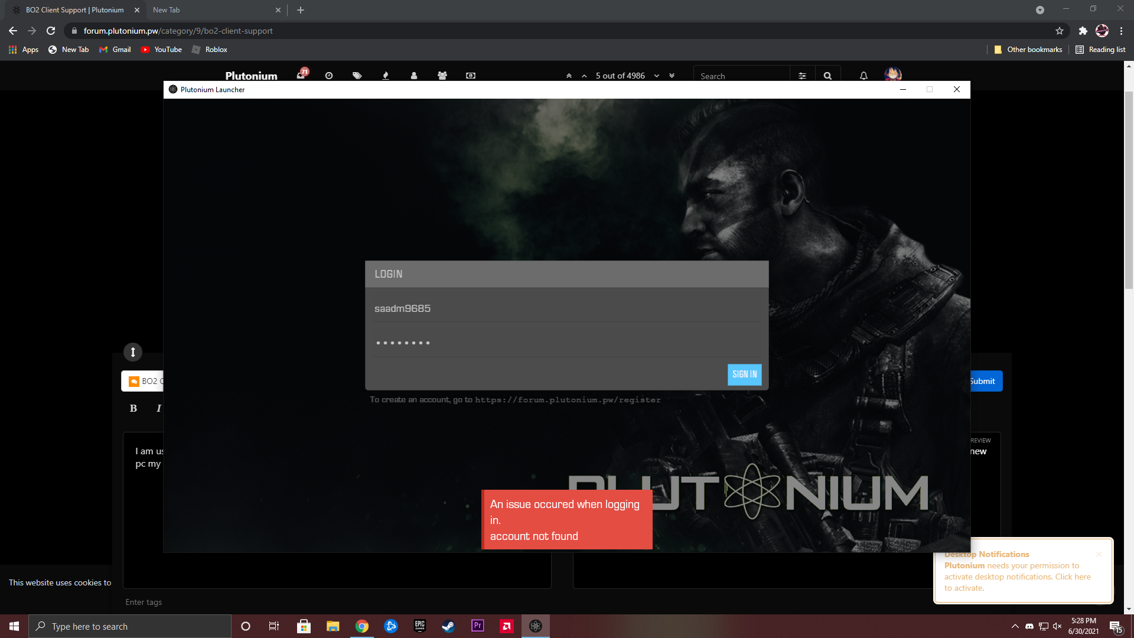Image resolution: width=1134 pixels, height=638 pixels.
Task: Open the YouTube bookmark
Action: click(x=161, y=50)
